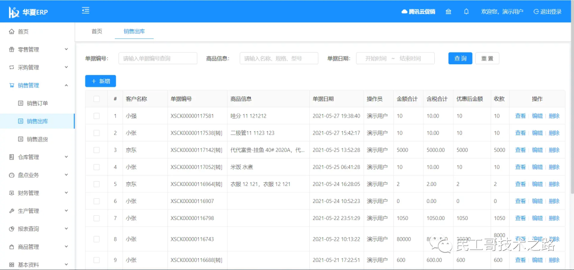Screen dimensions: 574x270
Task: Expand the 零售管理 menu chevron
Action: (x=66, y=49)
